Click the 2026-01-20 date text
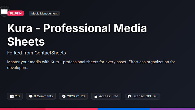The image size is (195, 110). pyautogui.click(x=76, y=96)
